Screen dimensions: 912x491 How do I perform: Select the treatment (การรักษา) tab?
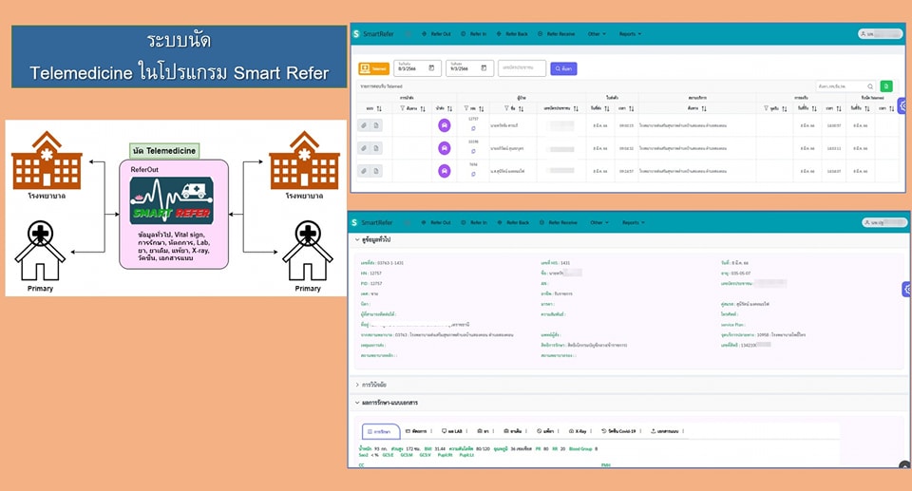tap(381, 432)
